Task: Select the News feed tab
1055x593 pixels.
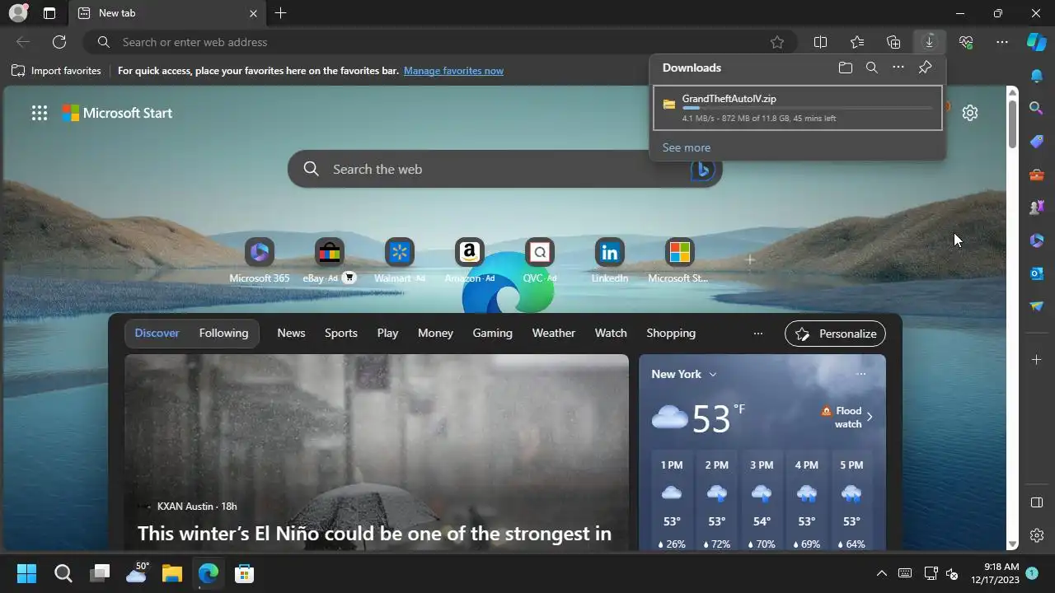Action: point(291,333)
